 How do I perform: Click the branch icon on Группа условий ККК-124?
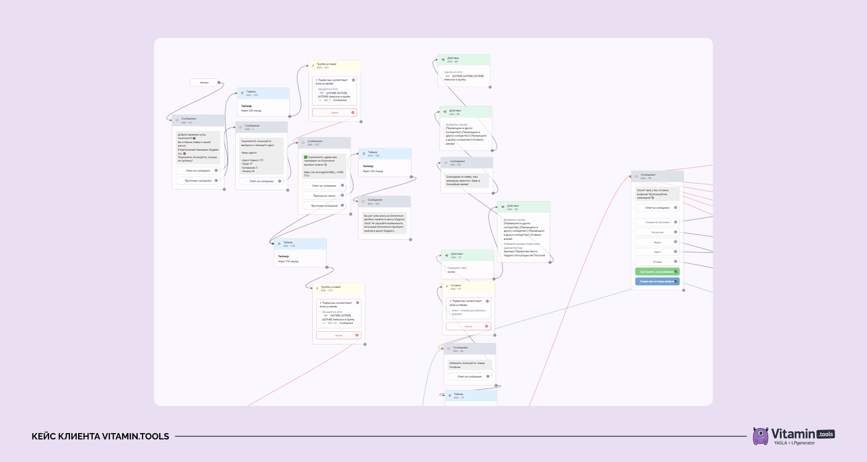click(313, 65)
